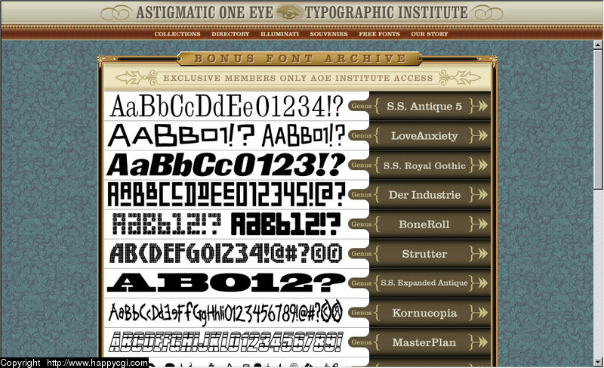Open the Collections menu
This screenshot has height=368, width=604.
click(x=177, y=34)
